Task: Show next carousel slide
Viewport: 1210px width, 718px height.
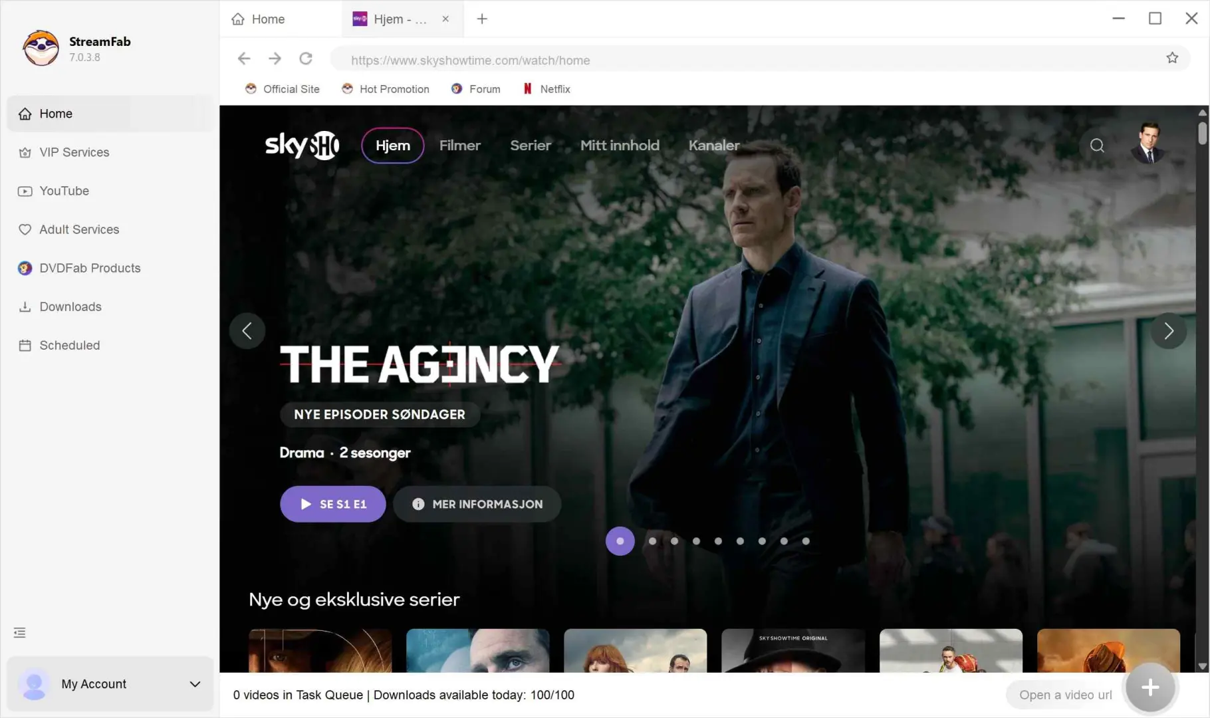Action: (x=1169, y=330)
